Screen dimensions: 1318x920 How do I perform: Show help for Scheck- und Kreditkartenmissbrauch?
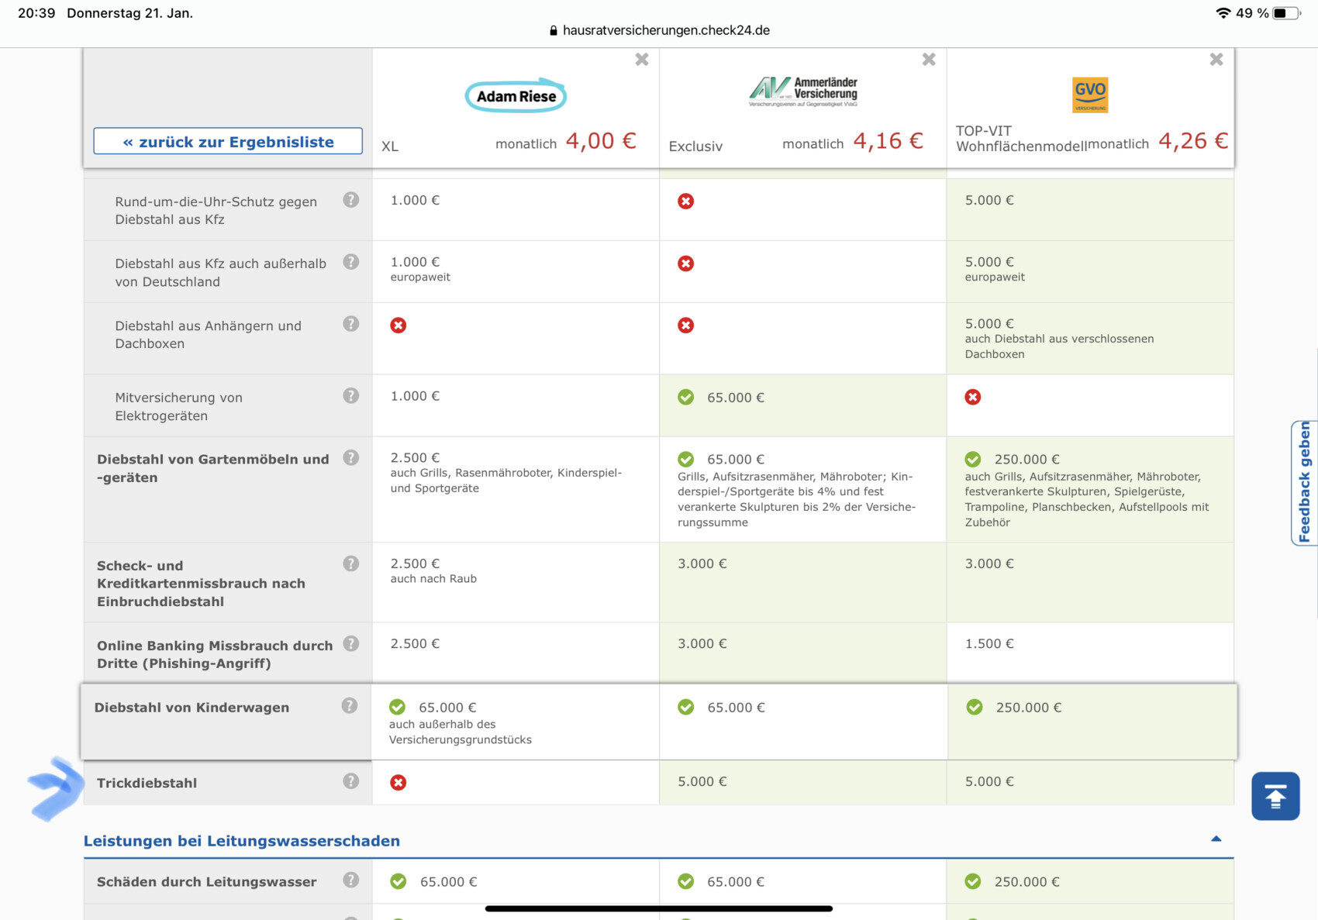point(351,564)
